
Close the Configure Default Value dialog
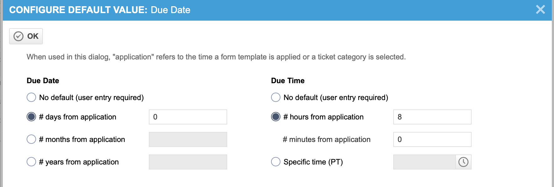click(x=541, y=9)
